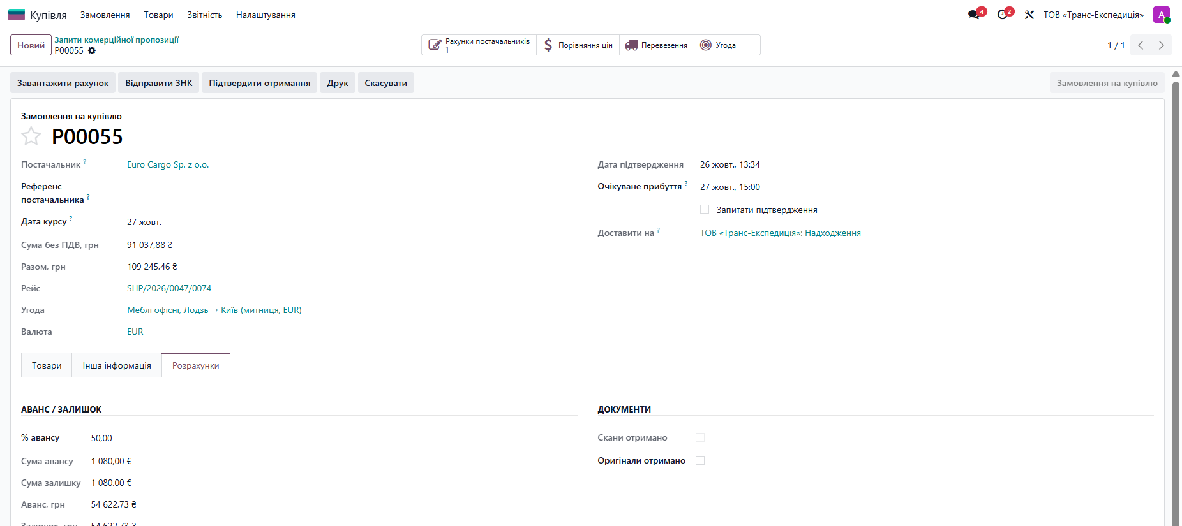Click the Скасувати button
The image size is (1182, 526).
[x=386, y=83]
